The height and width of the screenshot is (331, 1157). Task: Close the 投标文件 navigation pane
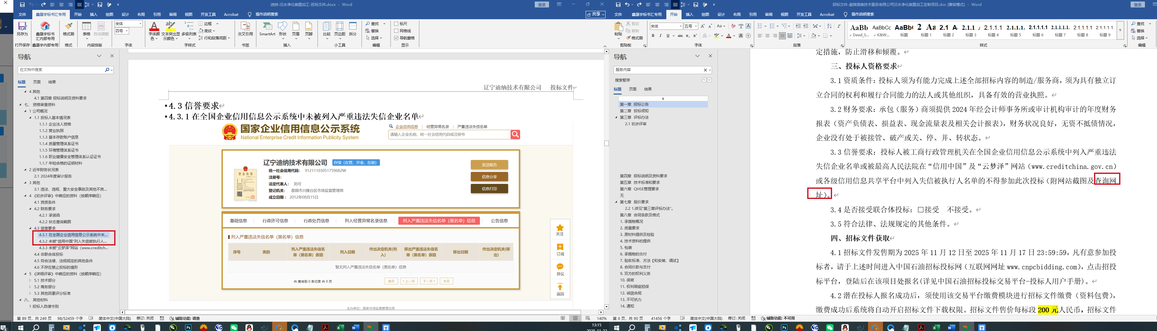click(x=112, y=56)
